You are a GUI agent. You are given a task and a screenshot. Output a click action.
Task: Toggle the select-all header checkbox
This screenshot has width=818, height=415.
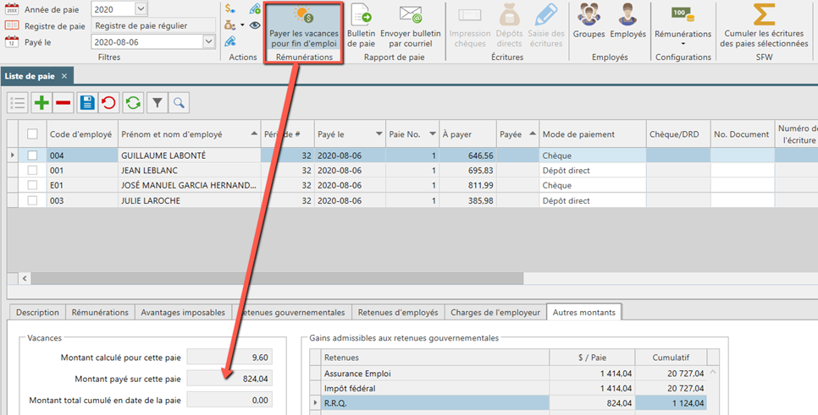[32, 134]
